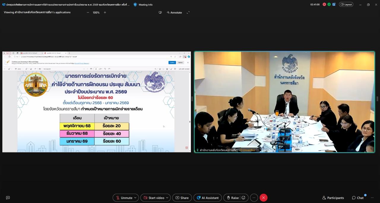Zoom in the shared content view
380x203 pixels.
pyautogui.click(x=105, y=12)
